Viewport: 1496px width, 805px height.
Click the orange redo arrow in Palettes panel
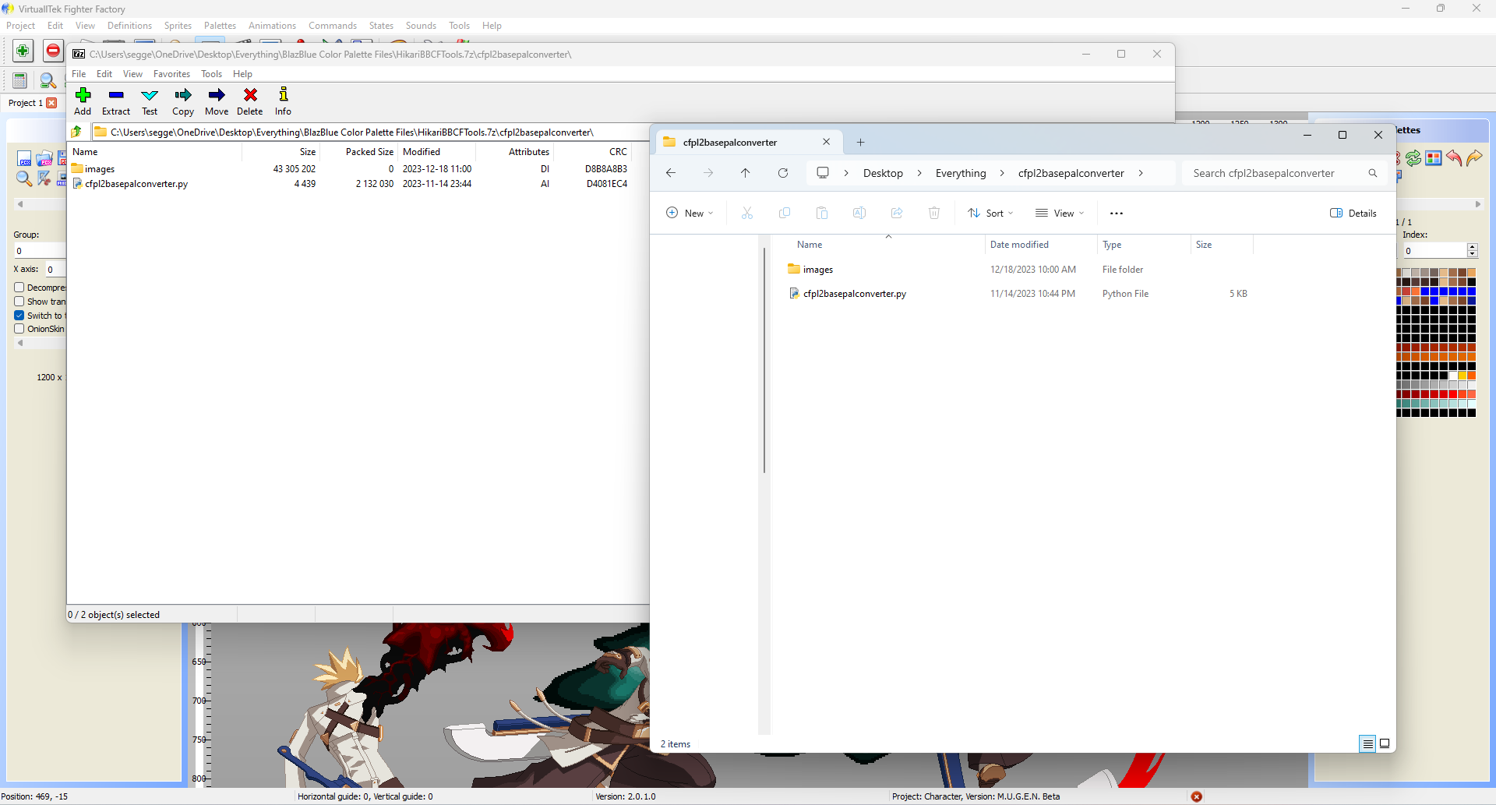pyautogui.click(x=1474, y=158)
